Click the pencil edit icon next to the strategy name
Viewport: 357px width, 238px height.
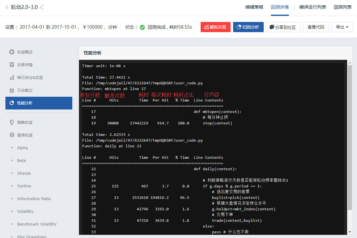tap(41, 7)
